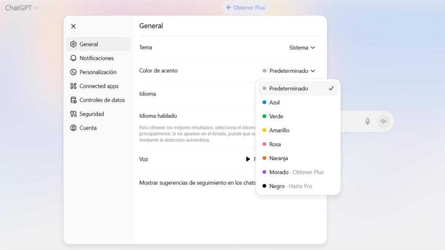
Task: Play the voice preview sample
Action: point(248,159)
